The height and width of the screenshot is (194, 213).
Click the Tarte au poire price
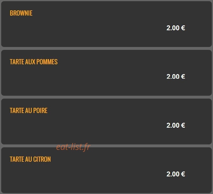(x=176, y=125)
